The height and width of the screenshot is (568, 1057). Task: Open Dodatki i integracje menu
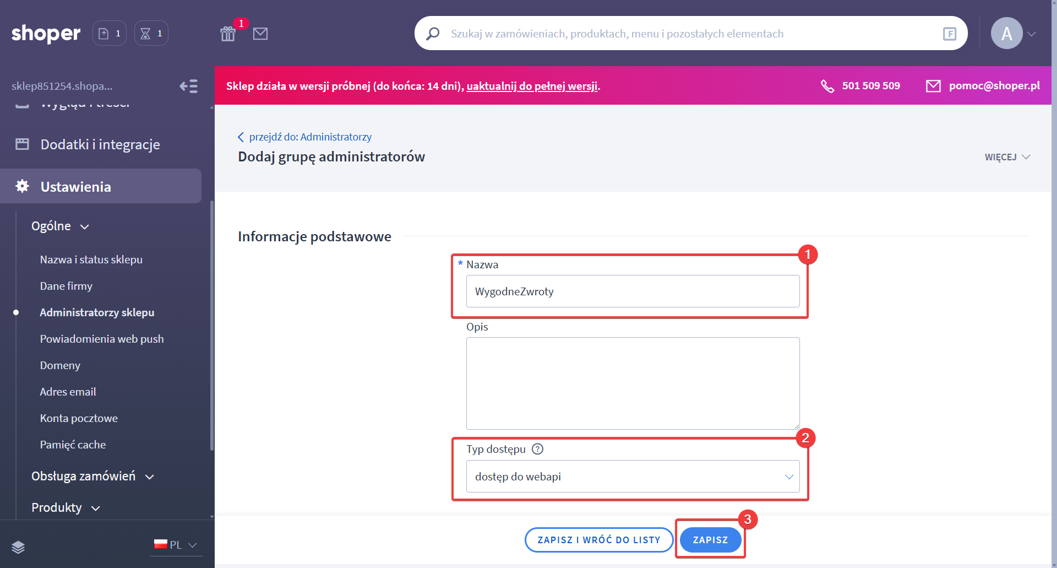point(100,144)
